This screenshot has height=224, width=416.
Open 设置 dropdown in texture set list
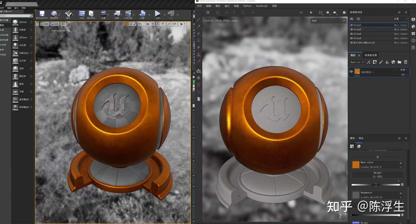pos(400,19)
